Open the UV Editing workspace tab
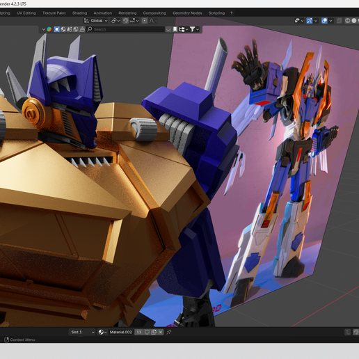The height and width of the screenshot is (359, 359). 26,13
